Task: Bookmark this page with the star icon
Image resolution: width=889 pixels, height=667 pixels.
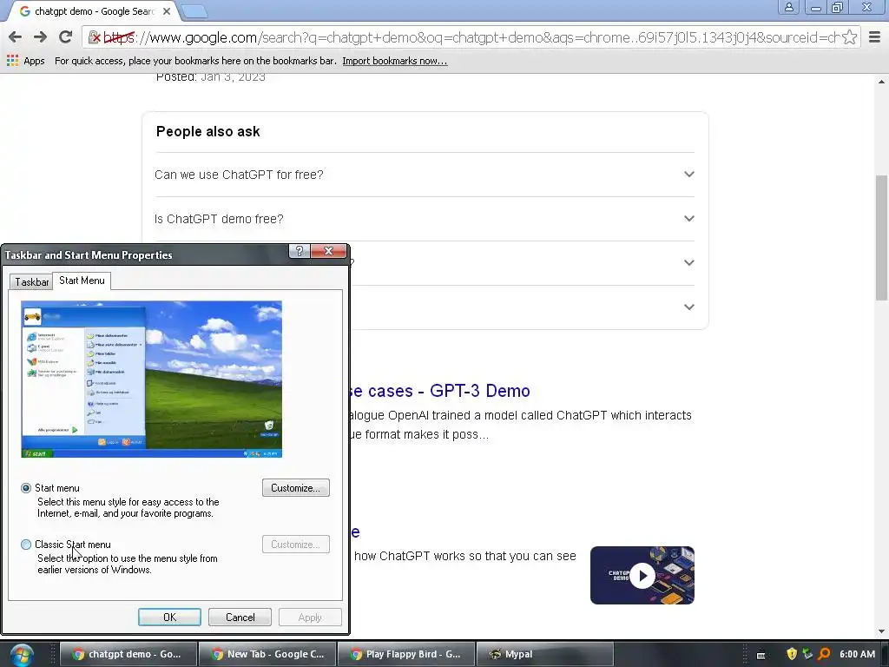Action: click(x=849, y=37)
